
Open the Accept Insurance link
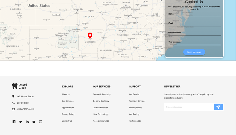pyautogui.click(x=101, y=121)
